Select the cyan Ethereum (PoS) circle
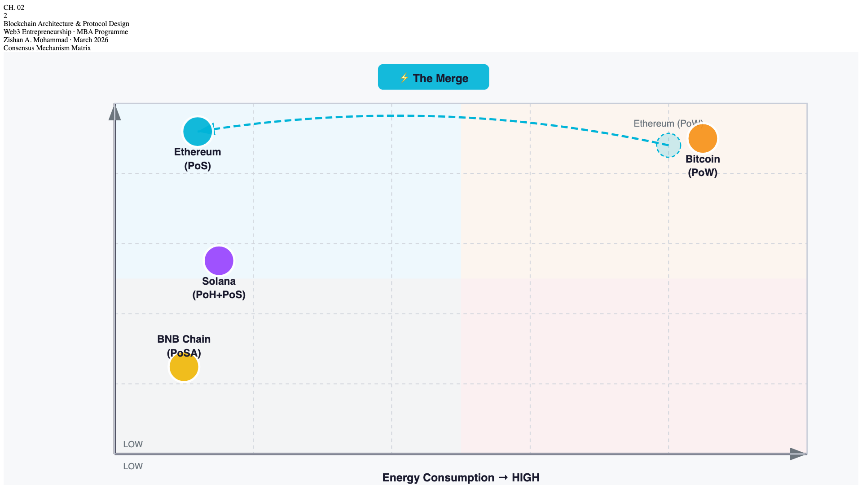 coord(197,132)
